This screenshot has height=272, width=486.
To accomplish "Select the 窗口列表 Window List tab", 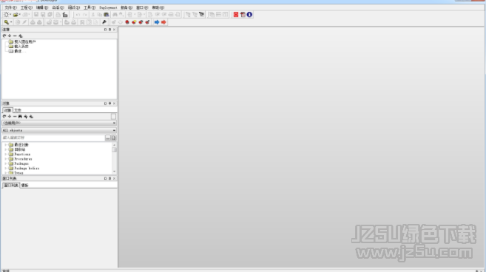I will pos(11,186).
